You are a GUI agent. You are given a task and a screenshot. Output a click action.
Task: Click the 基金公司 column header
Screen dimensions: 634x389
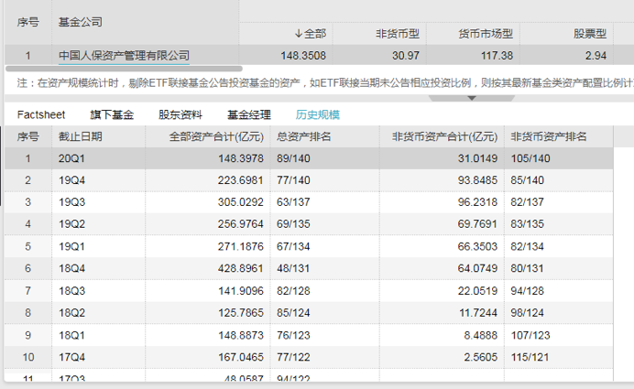click(x=80, y=22)
